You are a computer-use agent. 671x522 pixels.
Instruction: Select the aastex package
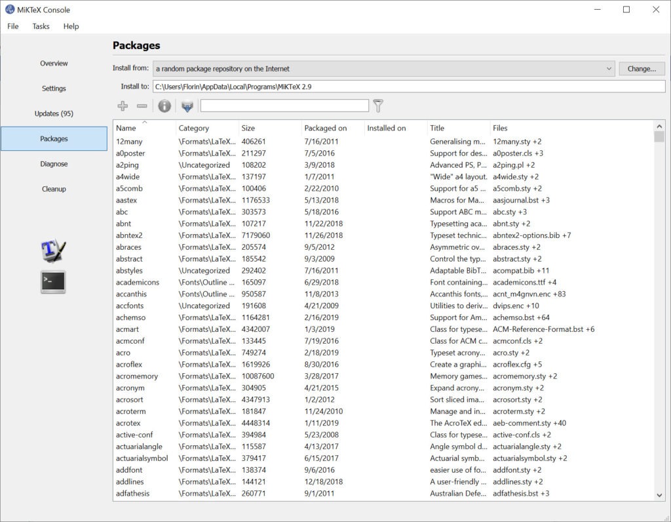coord(126,200)
